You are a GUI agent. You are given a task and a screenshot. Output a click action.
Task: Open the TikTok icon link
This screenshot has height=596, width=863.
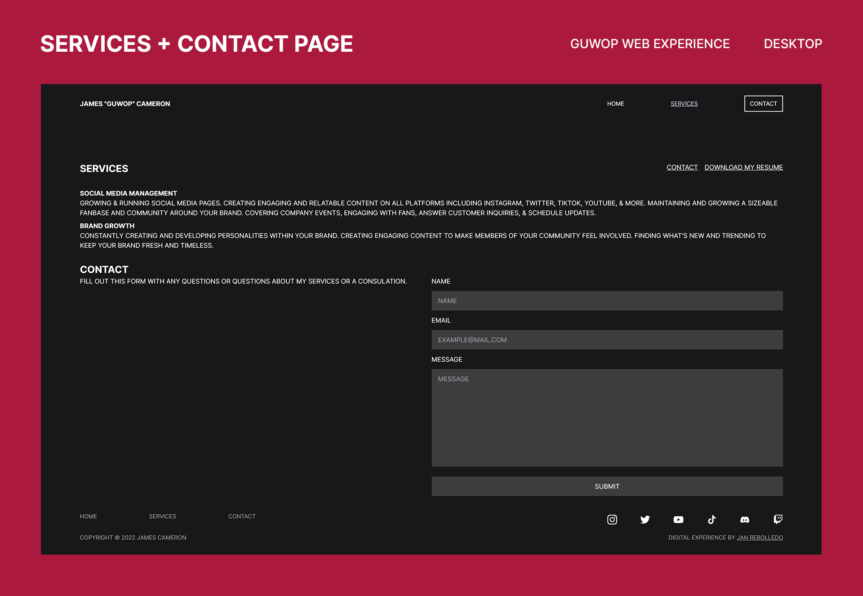point(712,520)
